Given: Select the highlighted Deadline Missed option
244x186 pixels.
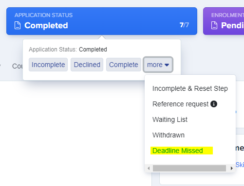Looking at the screenshot, I should click(x=182, y=151).
